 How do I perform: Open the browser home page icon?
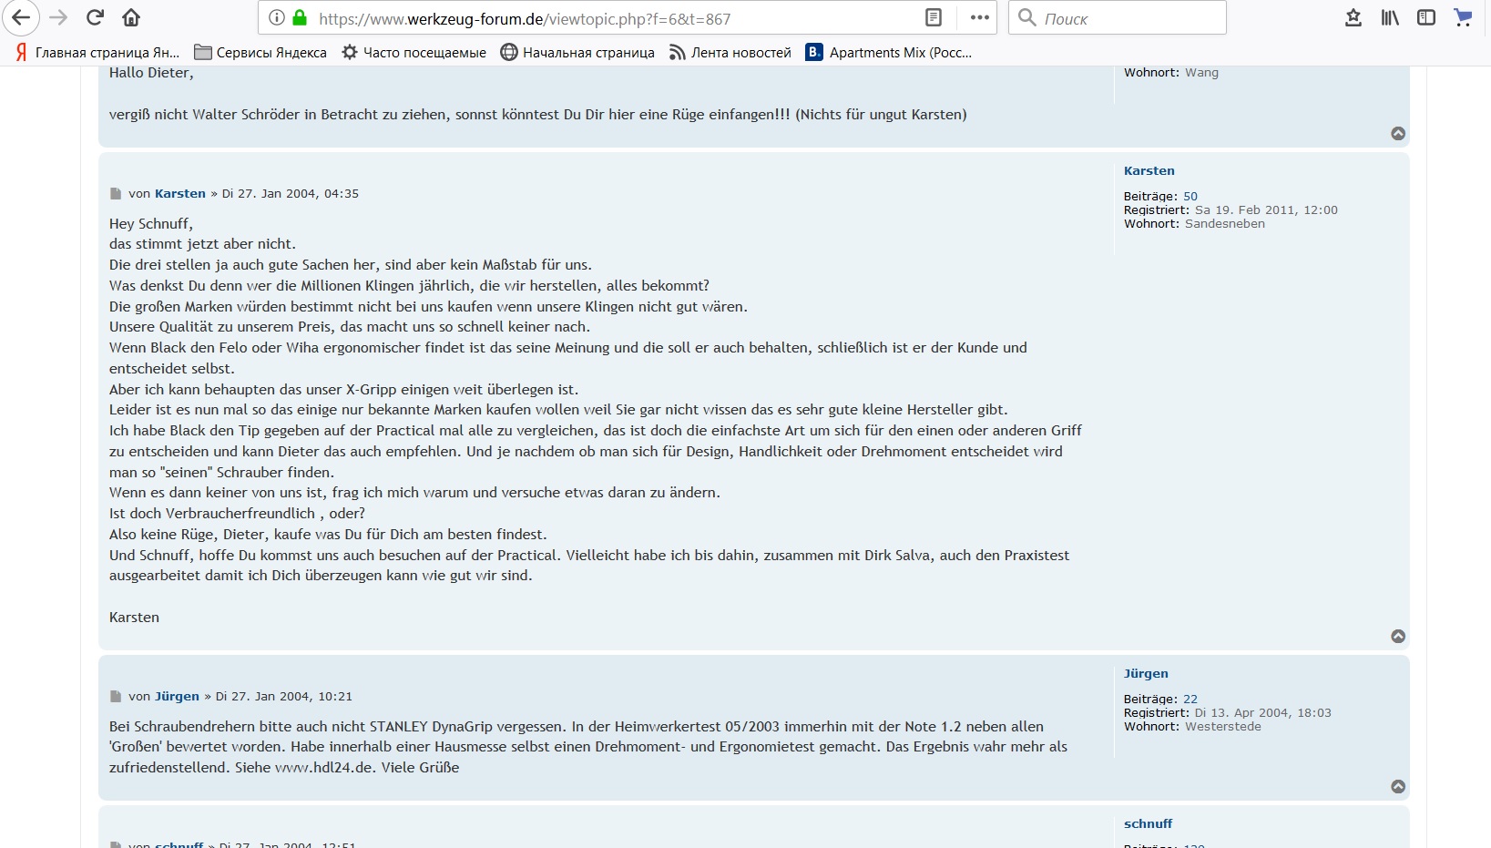(x=131, y=17)
